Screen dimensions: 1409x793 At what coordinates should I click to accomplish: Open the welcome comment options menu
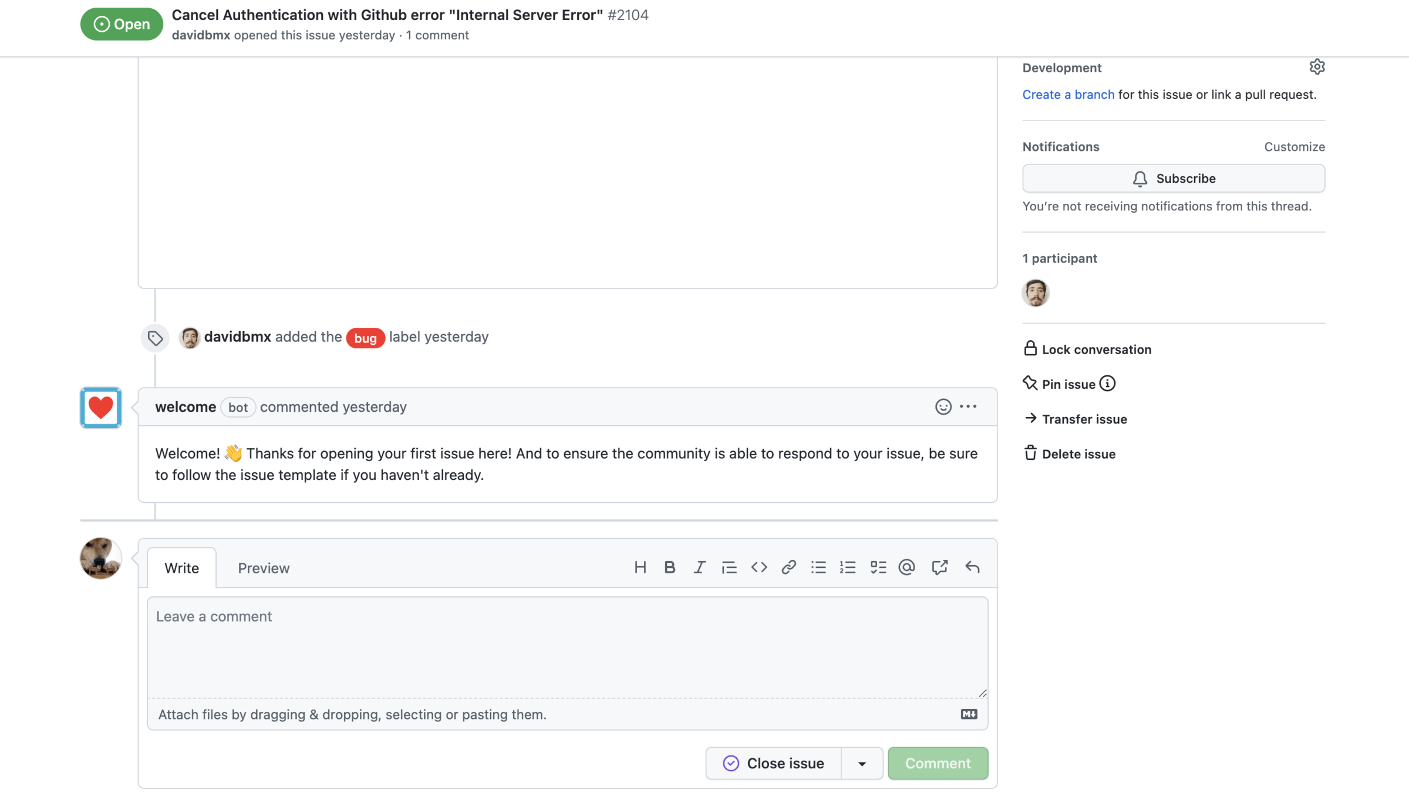tap(968, 406)
